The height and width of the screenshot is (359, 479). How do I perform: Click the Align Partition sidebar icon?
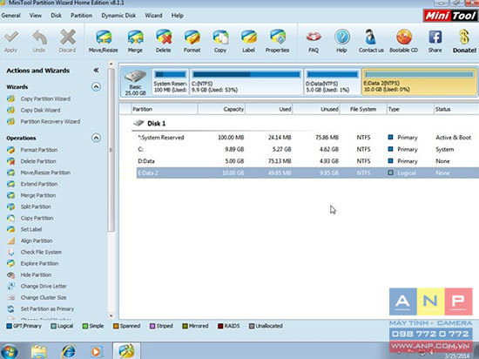pos(10,240)
